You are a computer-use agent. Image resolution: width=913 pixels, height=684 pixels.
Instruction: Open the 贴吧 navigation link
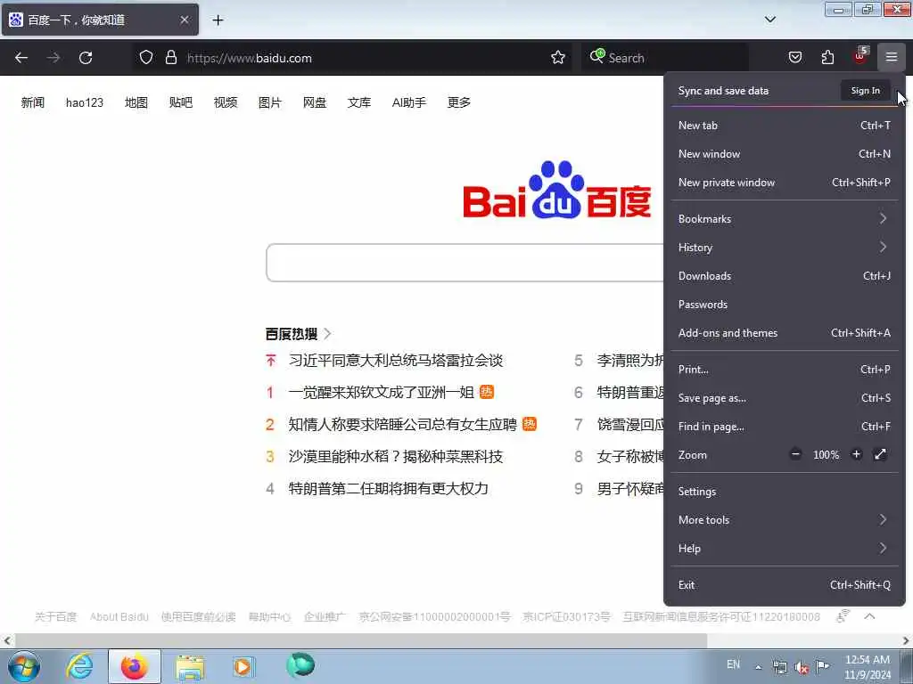click(x=180, y=102)
